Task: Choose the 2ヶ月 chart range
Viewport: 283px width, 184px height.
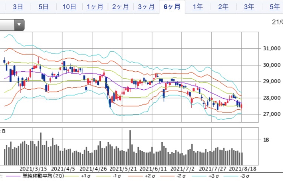Action: pyautogui.click(x=121, y=7)
